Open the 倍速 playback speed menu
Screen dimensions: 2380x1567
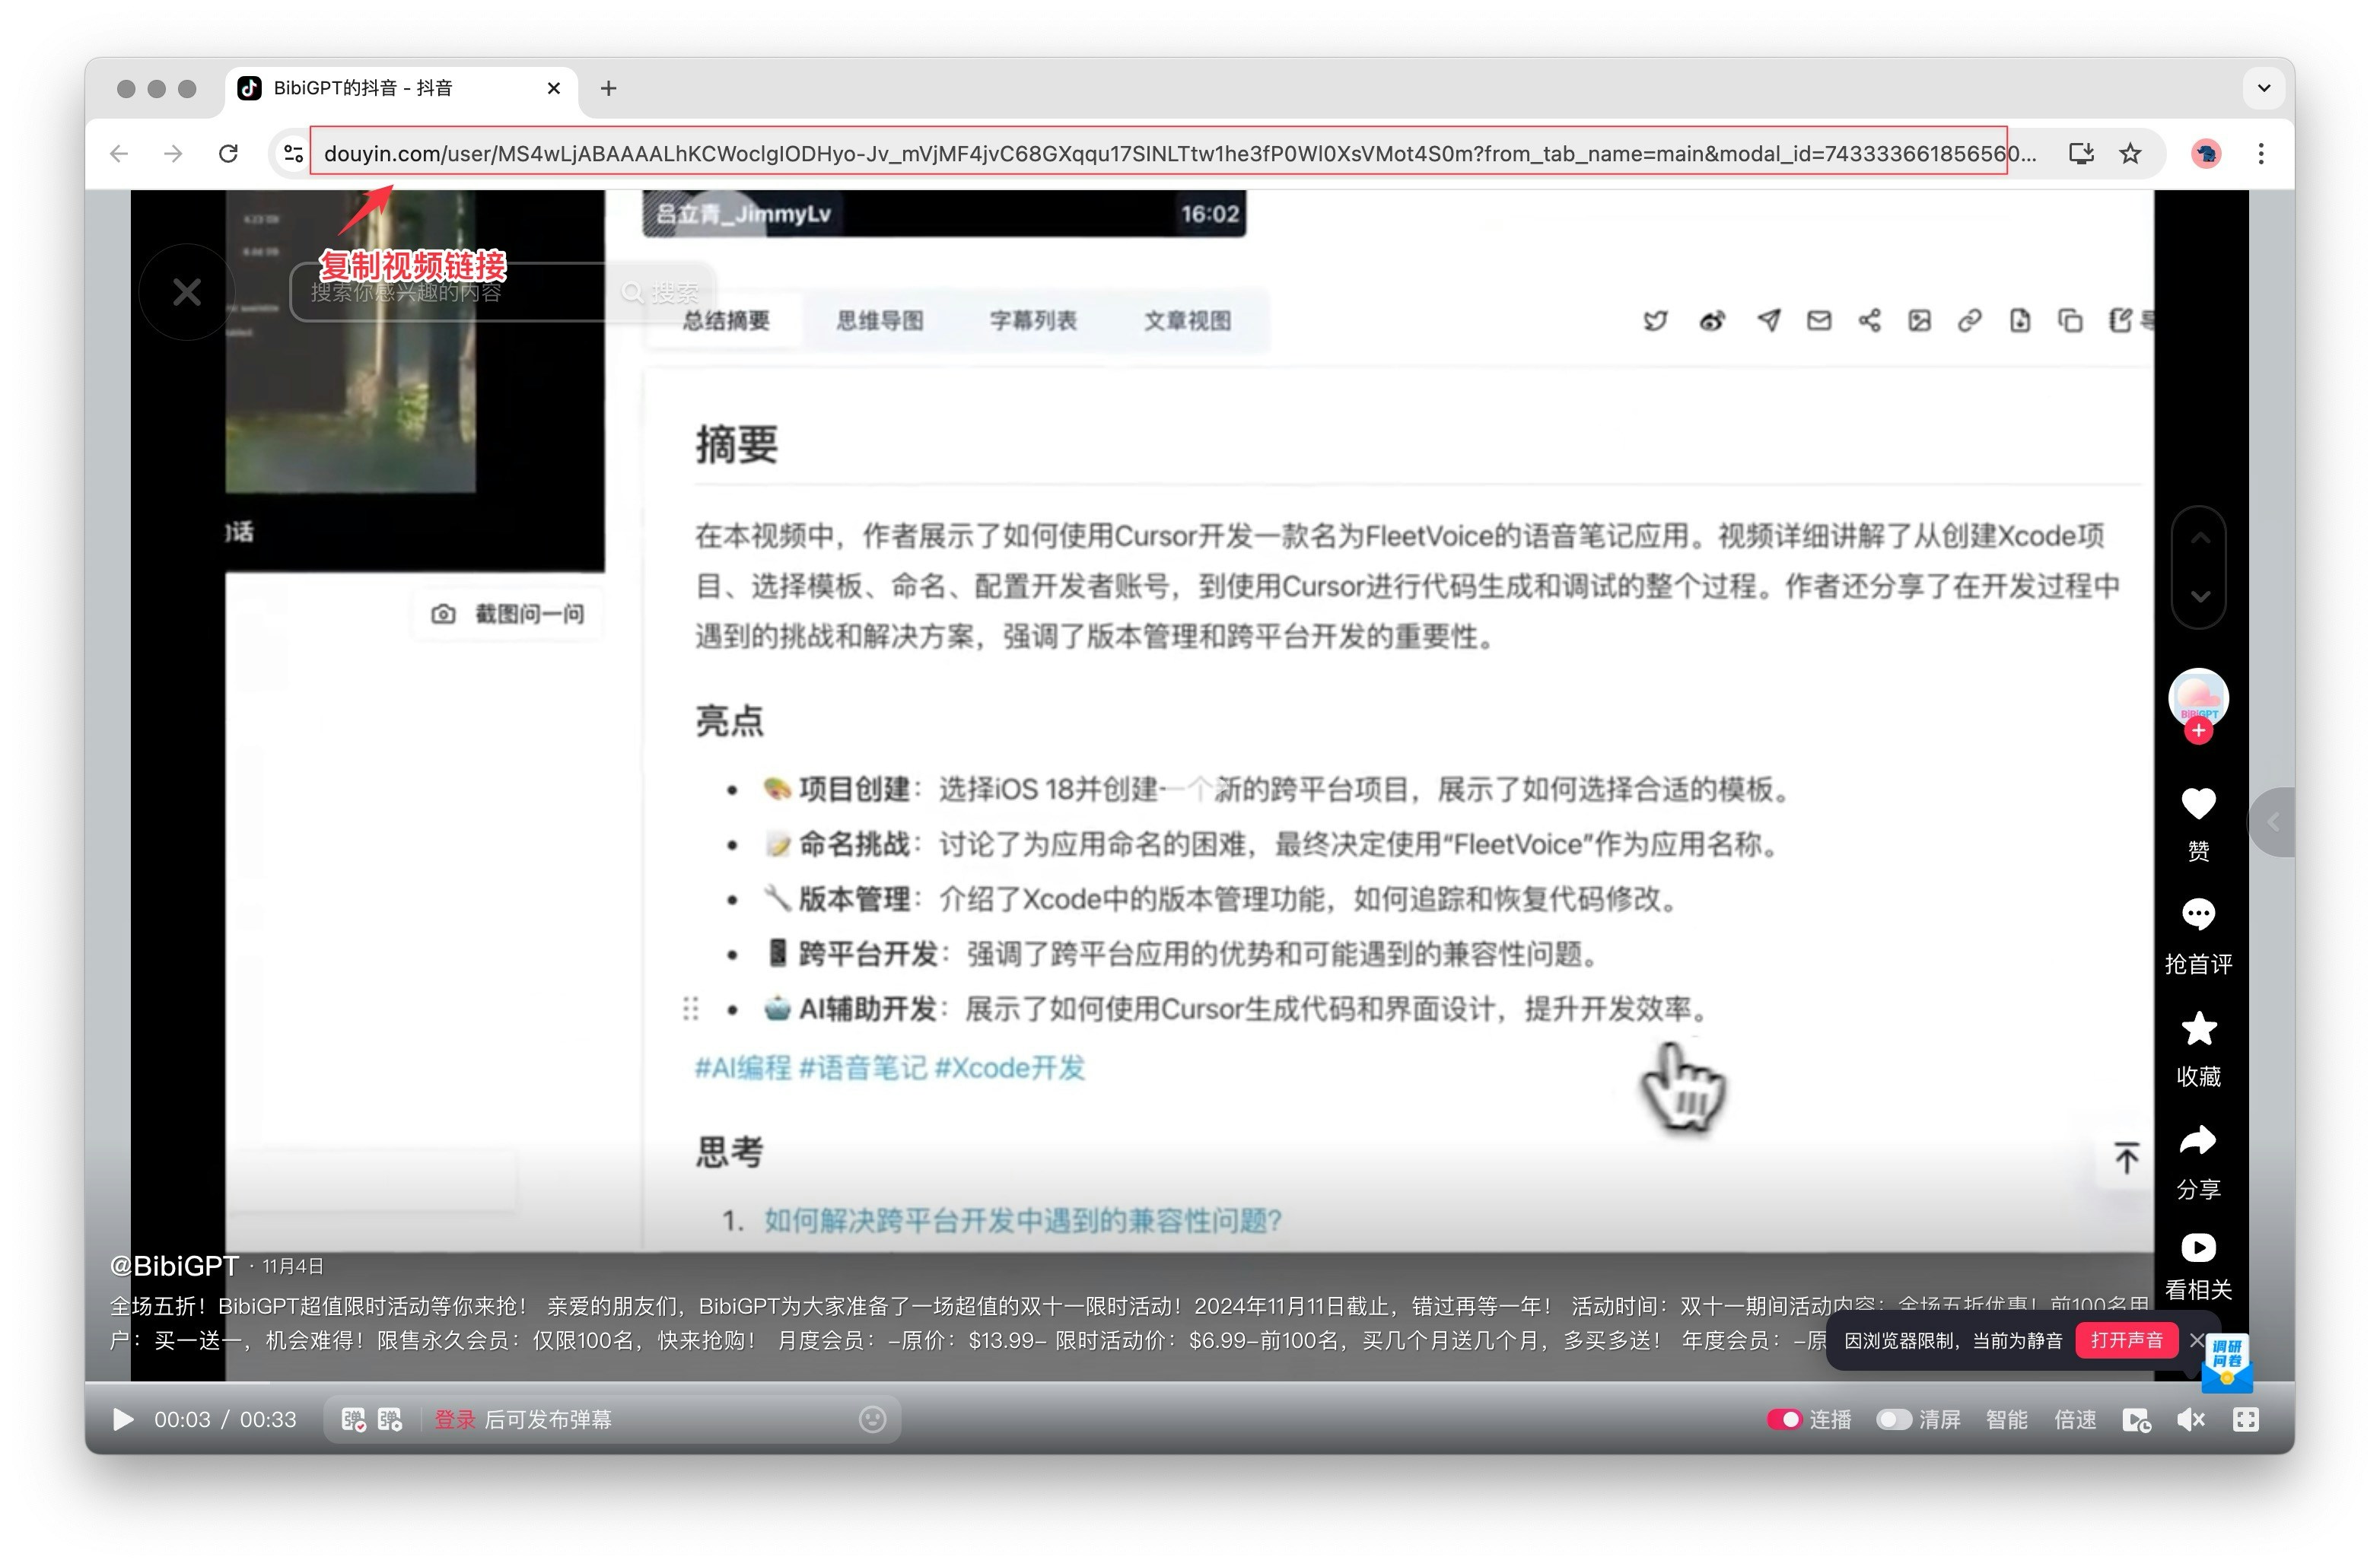2074,1420
